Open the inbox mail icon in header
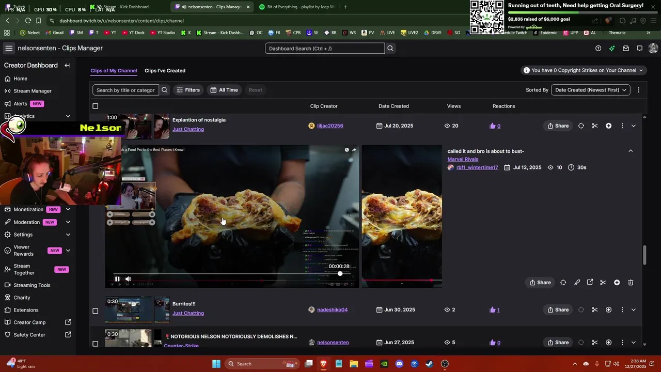The image size is (661, 372). pos(626,48)
